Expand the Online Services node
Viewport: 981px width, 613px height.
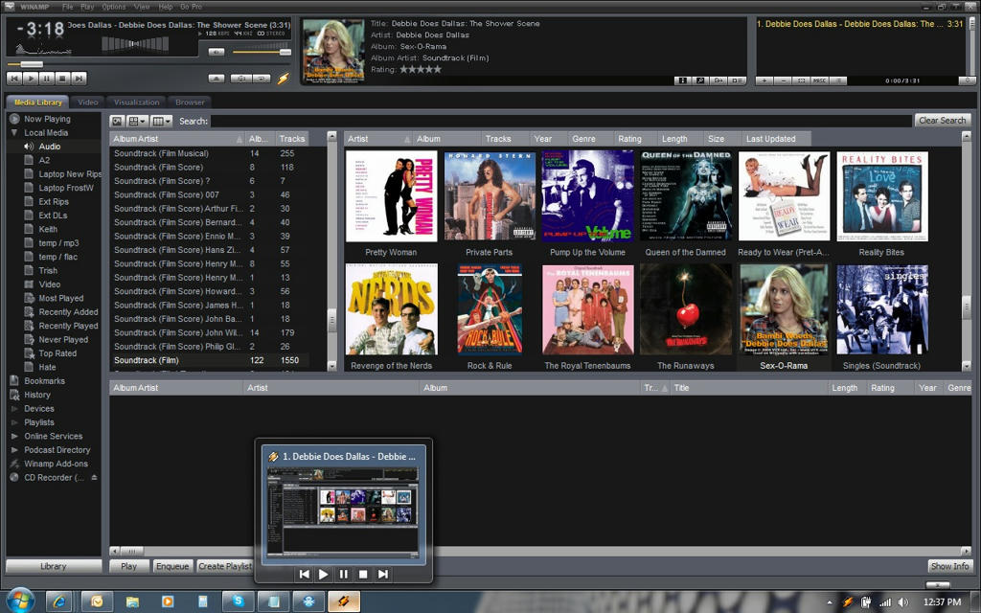click(x=13, y=436)
